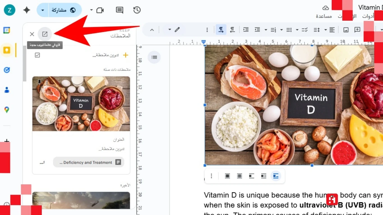The width and height of the screenshot is (383, 215).
Task: Toggle left-to-right paragraph direction
Action: (x=221, y=30)
